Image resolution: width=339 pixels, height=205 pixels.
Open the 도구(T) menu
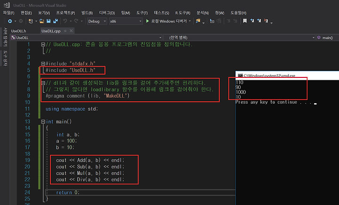(x=142, y=13)
